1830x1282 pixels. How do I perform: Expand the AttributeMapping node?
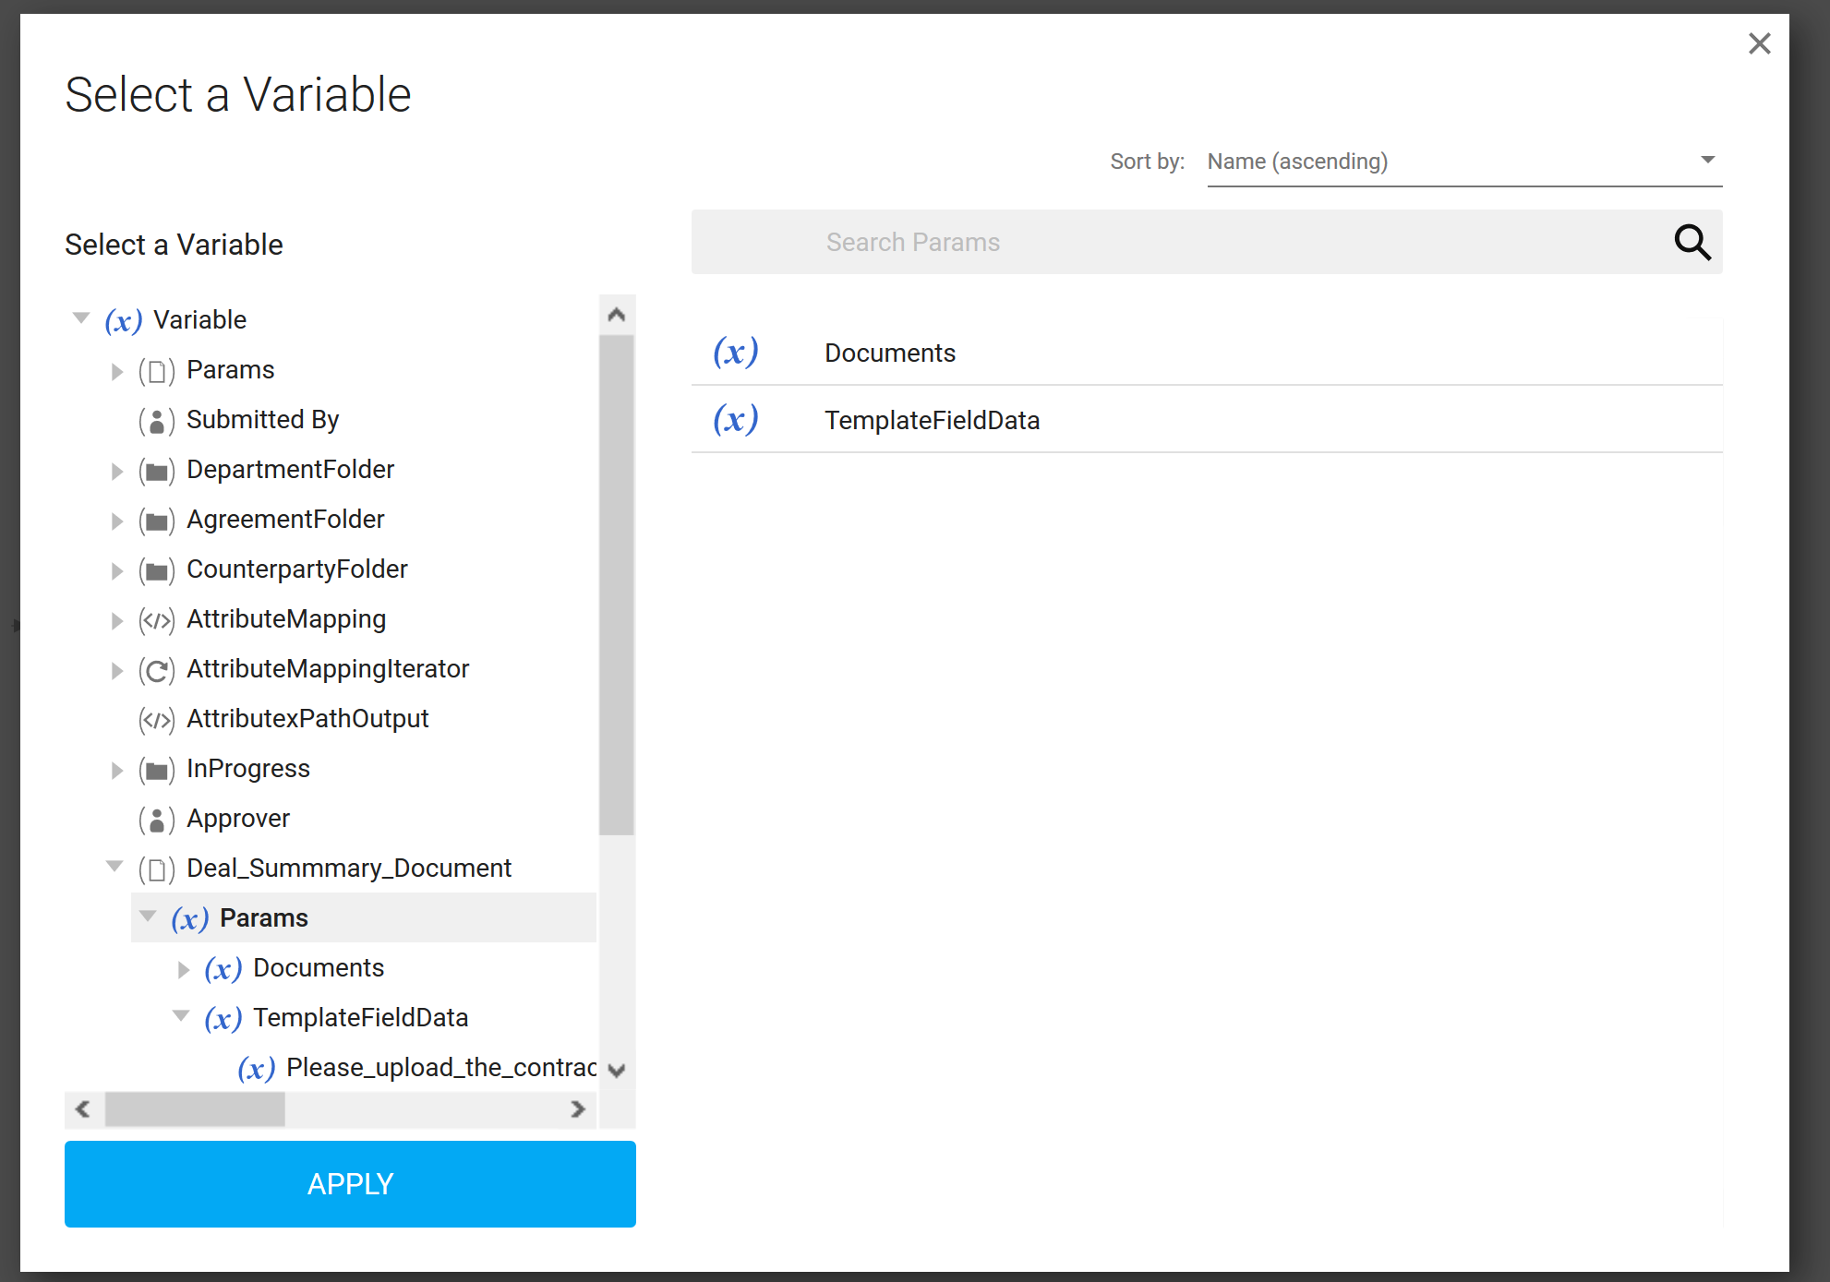[116, 620]
